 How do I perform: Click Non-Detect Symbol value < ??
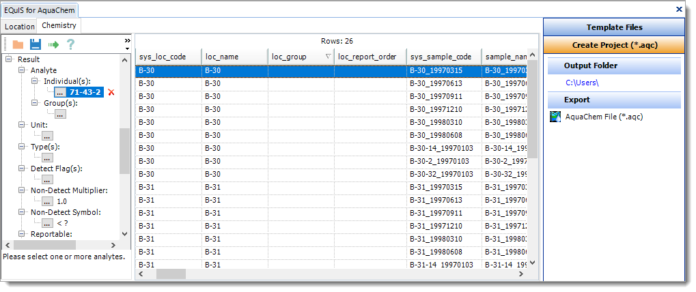(63, 223)
